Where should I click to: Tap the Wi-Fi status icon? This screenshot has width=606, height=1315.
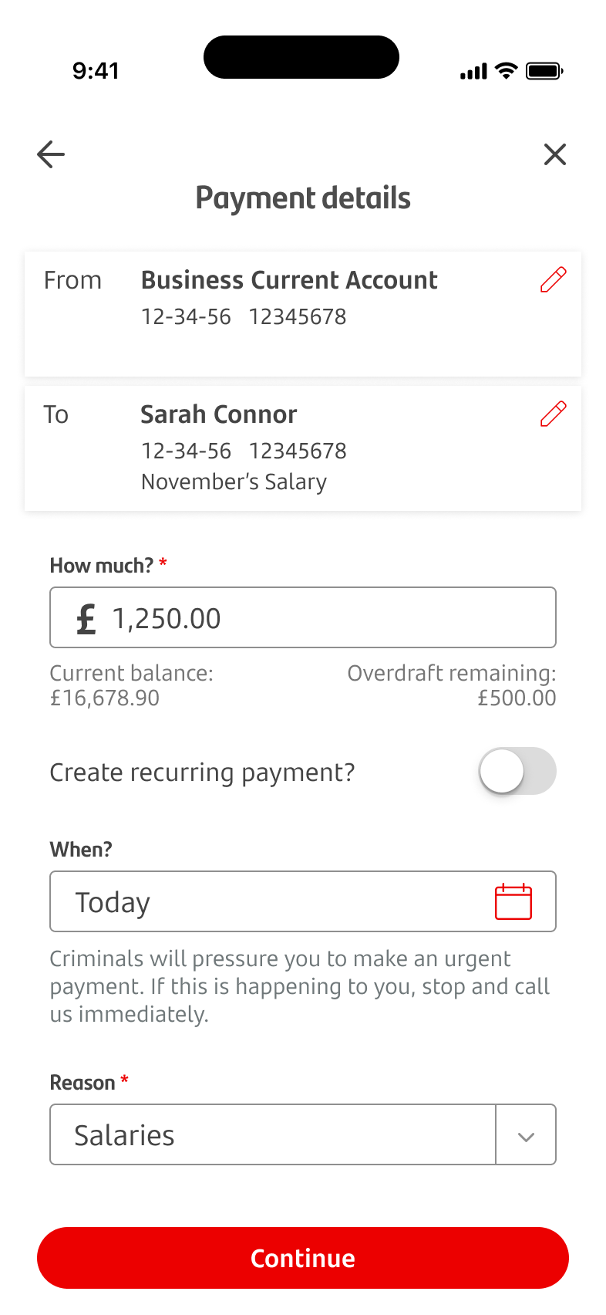pos(506,71)
